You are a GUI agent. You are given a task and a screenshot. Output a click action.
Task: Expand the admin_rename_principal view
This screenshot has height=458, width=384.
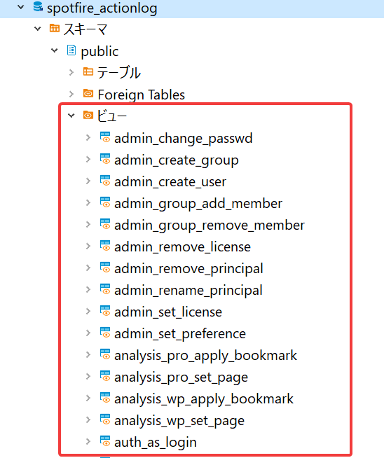88,289
